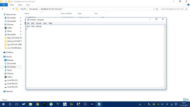Switch Explorer to details view icon

coord(185,100)
